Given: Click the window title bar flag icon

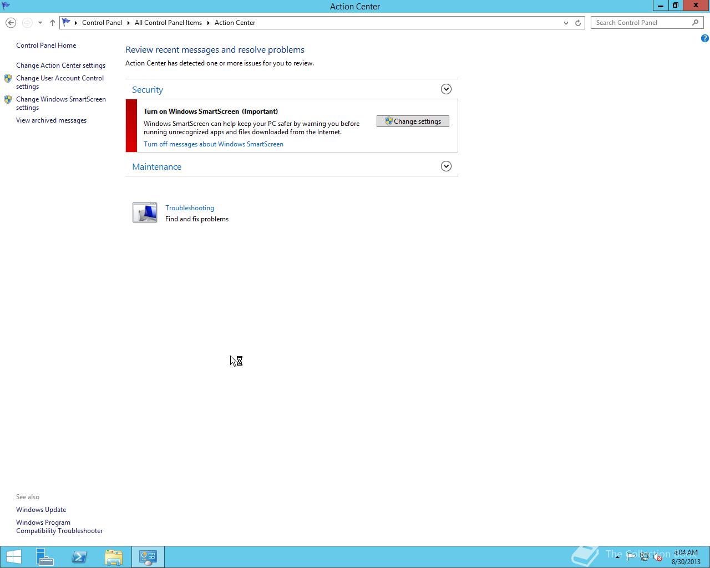Looking at the screenshot, I should coord(6,6).
